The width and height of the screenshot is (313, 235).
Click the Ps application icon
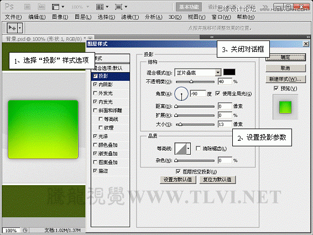9,7
